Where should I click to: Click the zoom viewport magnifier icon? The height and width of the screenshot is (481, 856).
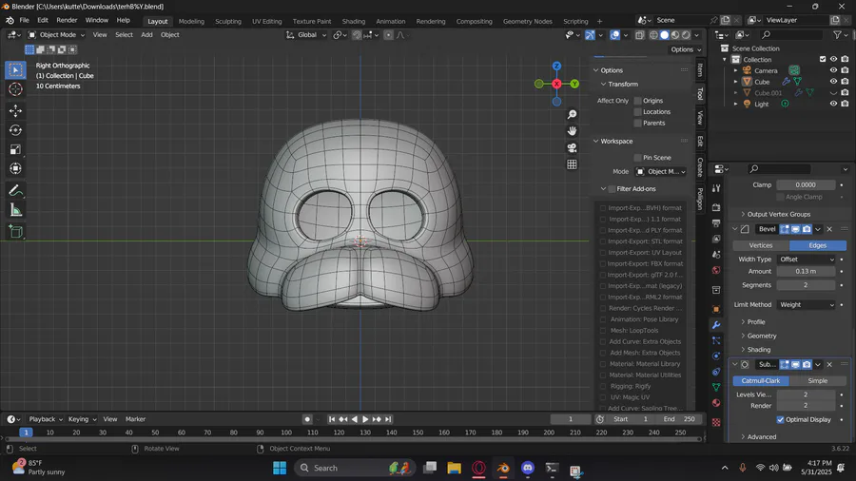572,114
